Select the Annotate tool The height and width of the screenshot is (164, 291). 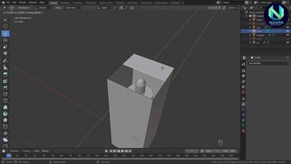point(5,61)
